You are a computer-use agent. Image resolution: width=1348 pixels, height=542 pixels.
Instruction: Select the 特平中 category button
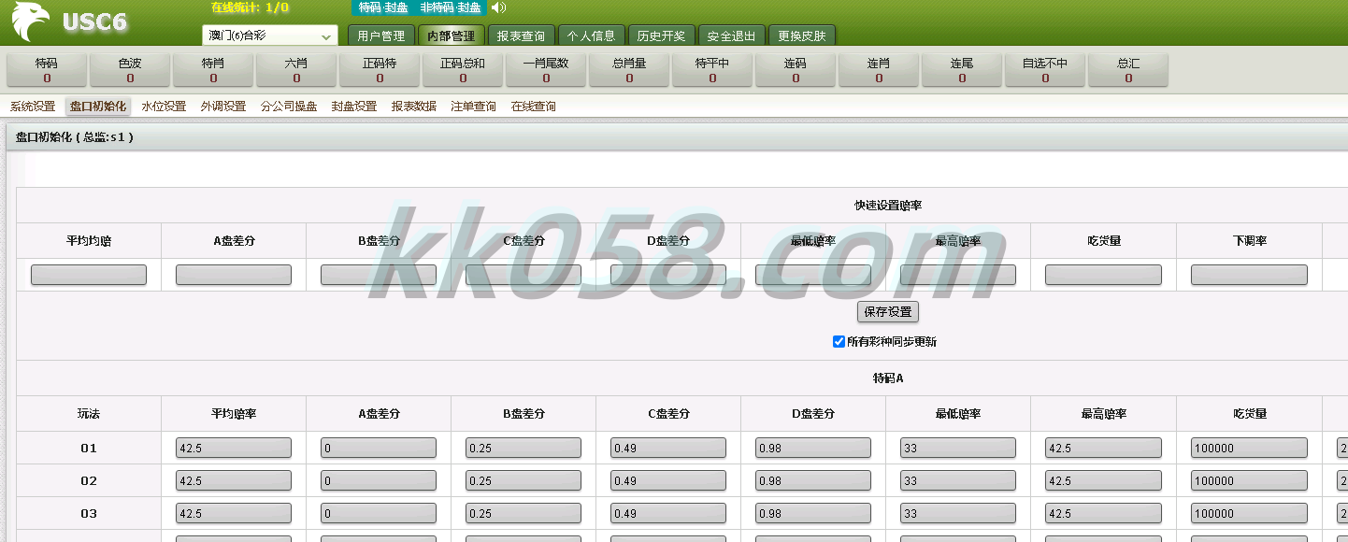712,70
